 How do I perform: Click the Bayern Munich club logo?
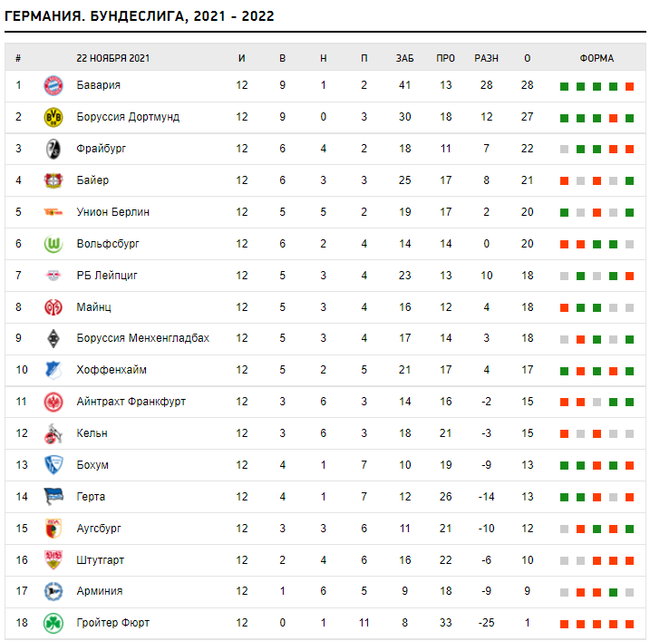(53, 85)
